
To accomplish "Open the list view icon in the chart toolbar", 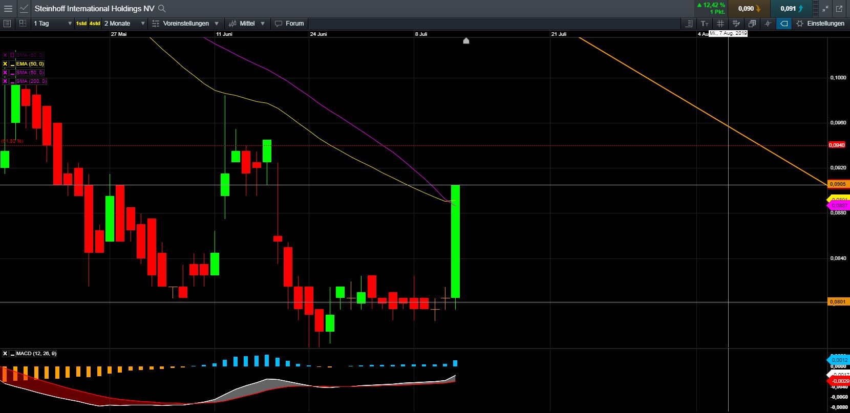I will (x=7, y=24).
